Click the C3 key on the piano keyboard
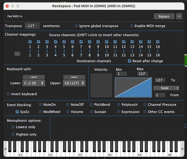 click(x=80, y=155)
